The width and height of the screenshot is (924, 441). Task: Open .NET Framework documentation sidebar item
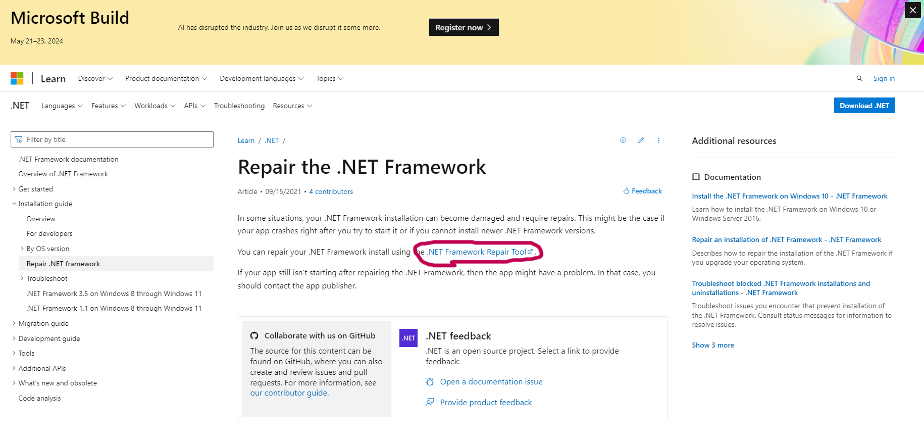(69, 159)
